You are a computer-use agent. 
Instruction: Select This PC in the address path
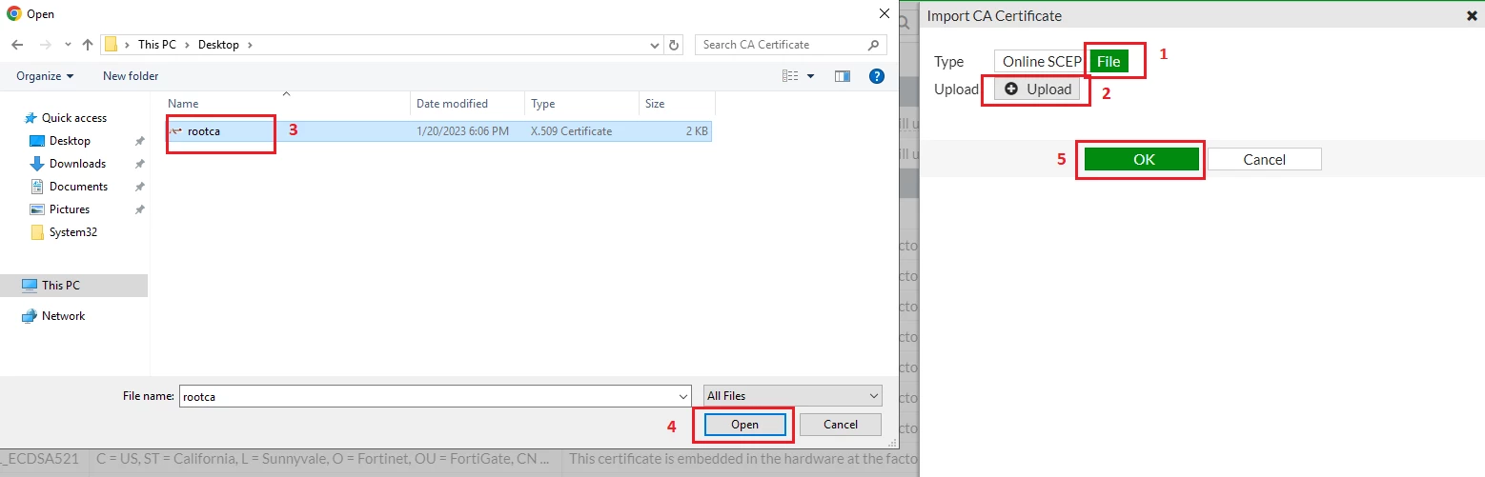coord(157,45)
